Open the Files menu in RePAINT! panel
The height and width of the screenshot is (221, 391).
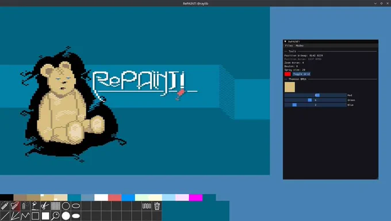tap(289, 46)
